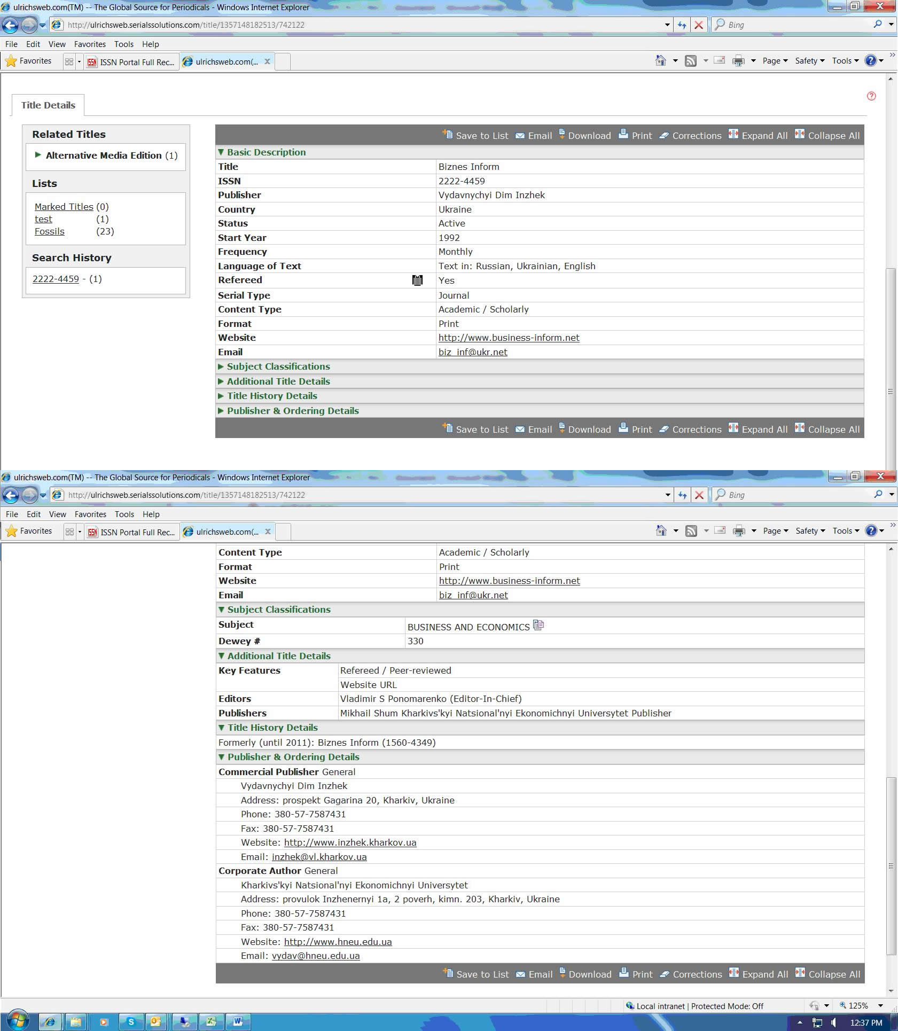Click the new tab button in the upper window
This screenshot has height=1031, width=898.
pyautogui.click(x=283, y=61)
